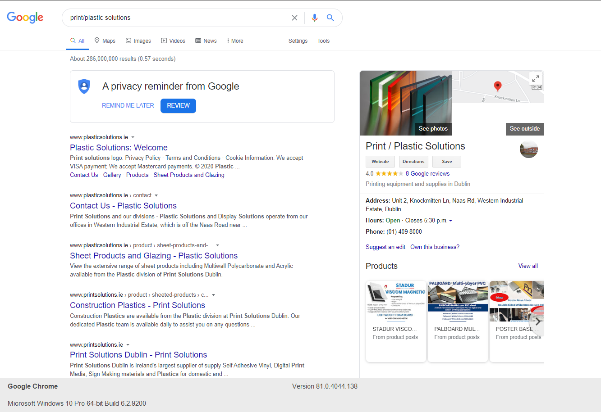Open the Products sitelink

click(137, 175)
